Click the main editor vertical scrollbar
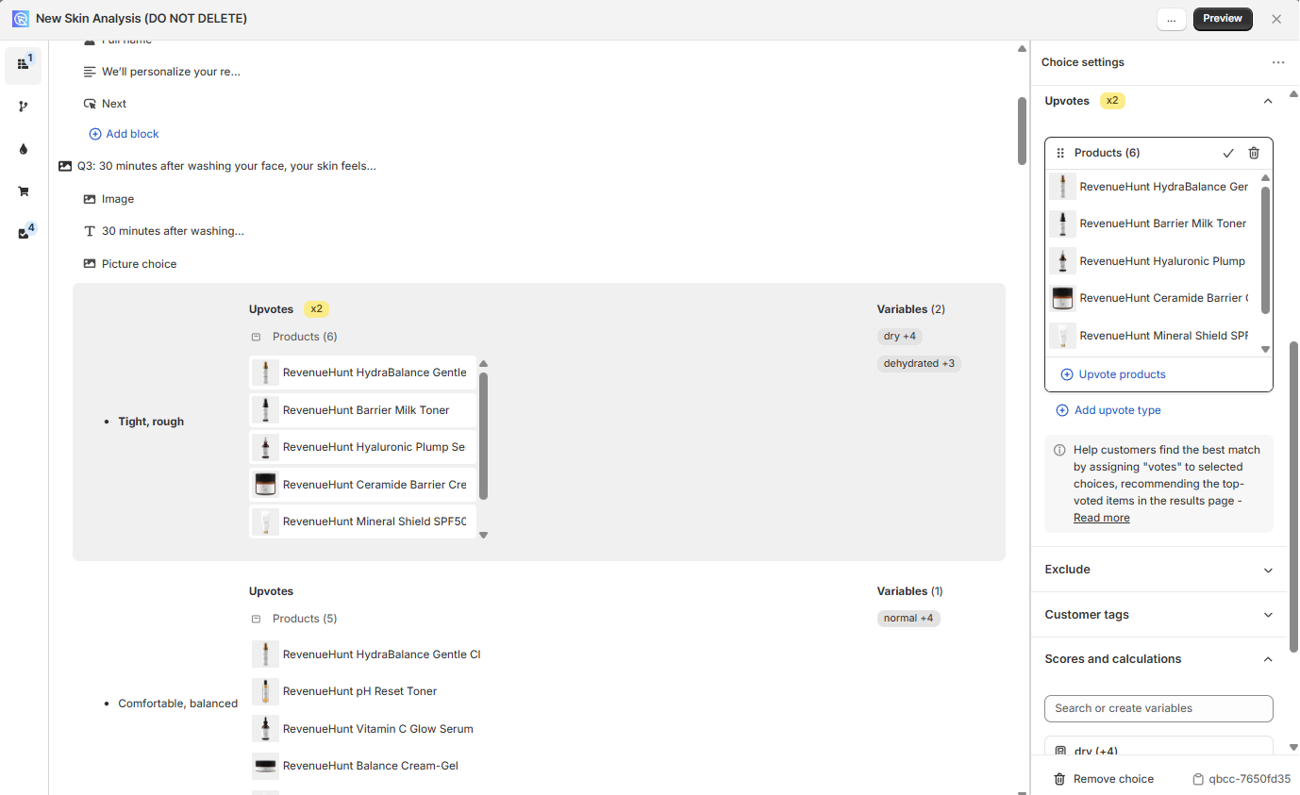This screenshot has width=1300, height=795. pyautogui.click(x=1022, y=130)
